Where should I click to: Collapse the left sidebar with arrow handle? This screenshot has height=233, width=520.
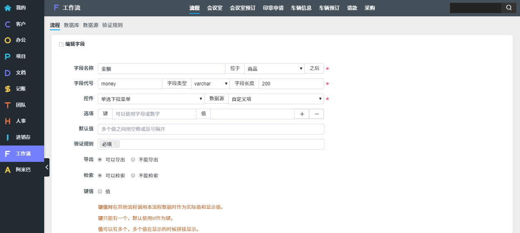coord(47,167)
